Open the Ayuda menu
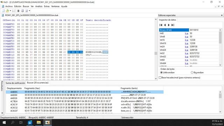 pyautogui.click(x=64, y=6)
